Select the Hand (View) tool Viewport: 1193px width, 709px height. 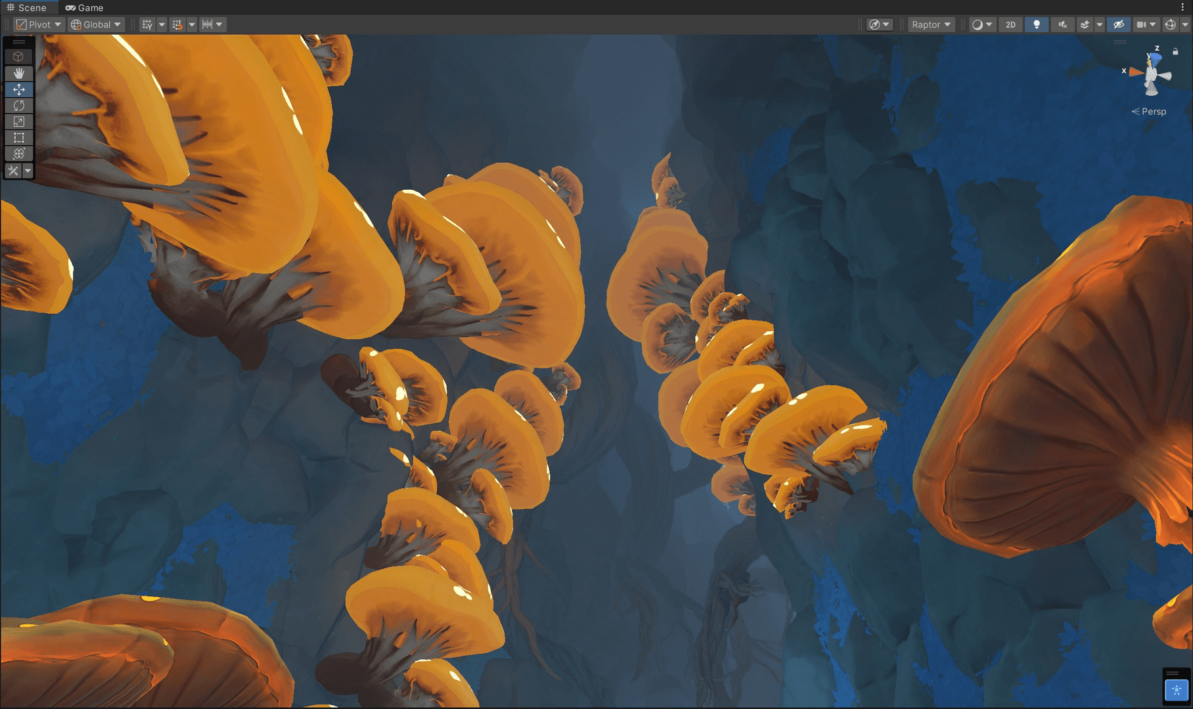18,73
